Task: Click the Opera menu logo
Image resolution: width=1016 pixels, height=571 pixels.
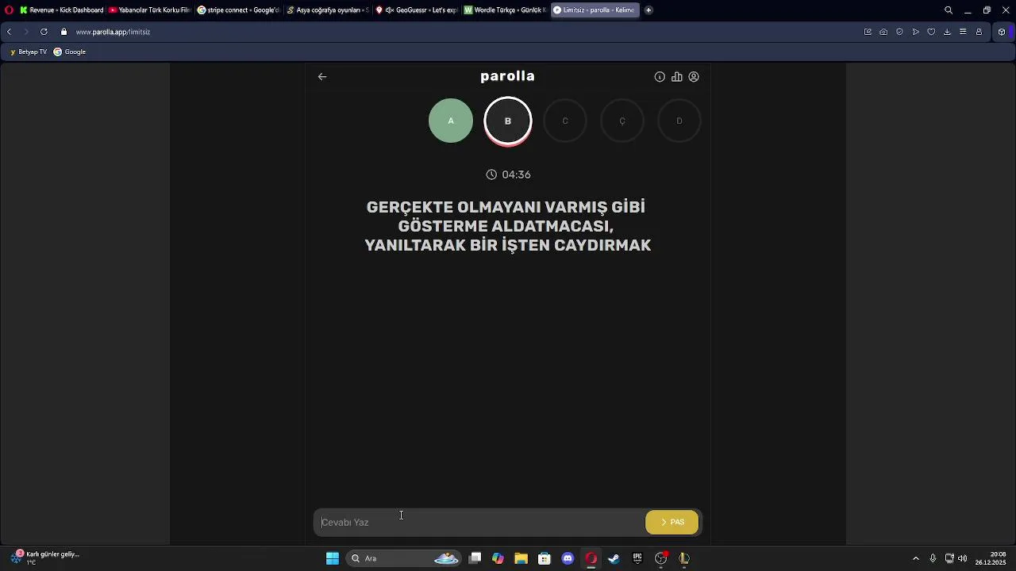Action: [x=9, y=10]
